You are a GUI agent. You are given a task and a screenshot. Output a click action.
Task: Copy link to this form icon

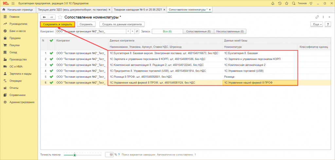point(317,17)
